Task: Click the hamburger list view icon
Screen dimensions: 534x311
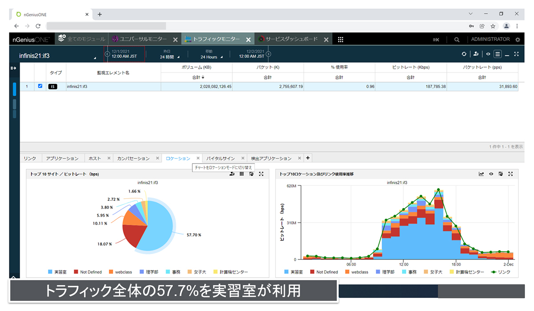Action: tap(498, 54)
